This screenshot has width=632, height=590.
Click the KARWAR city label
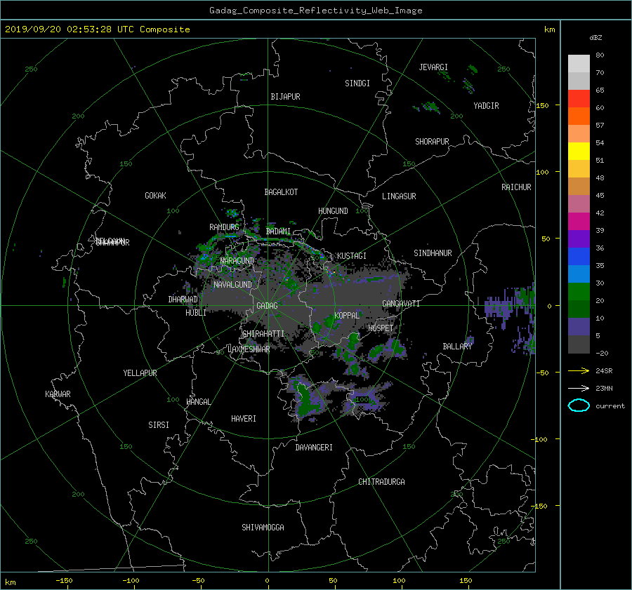58,394
